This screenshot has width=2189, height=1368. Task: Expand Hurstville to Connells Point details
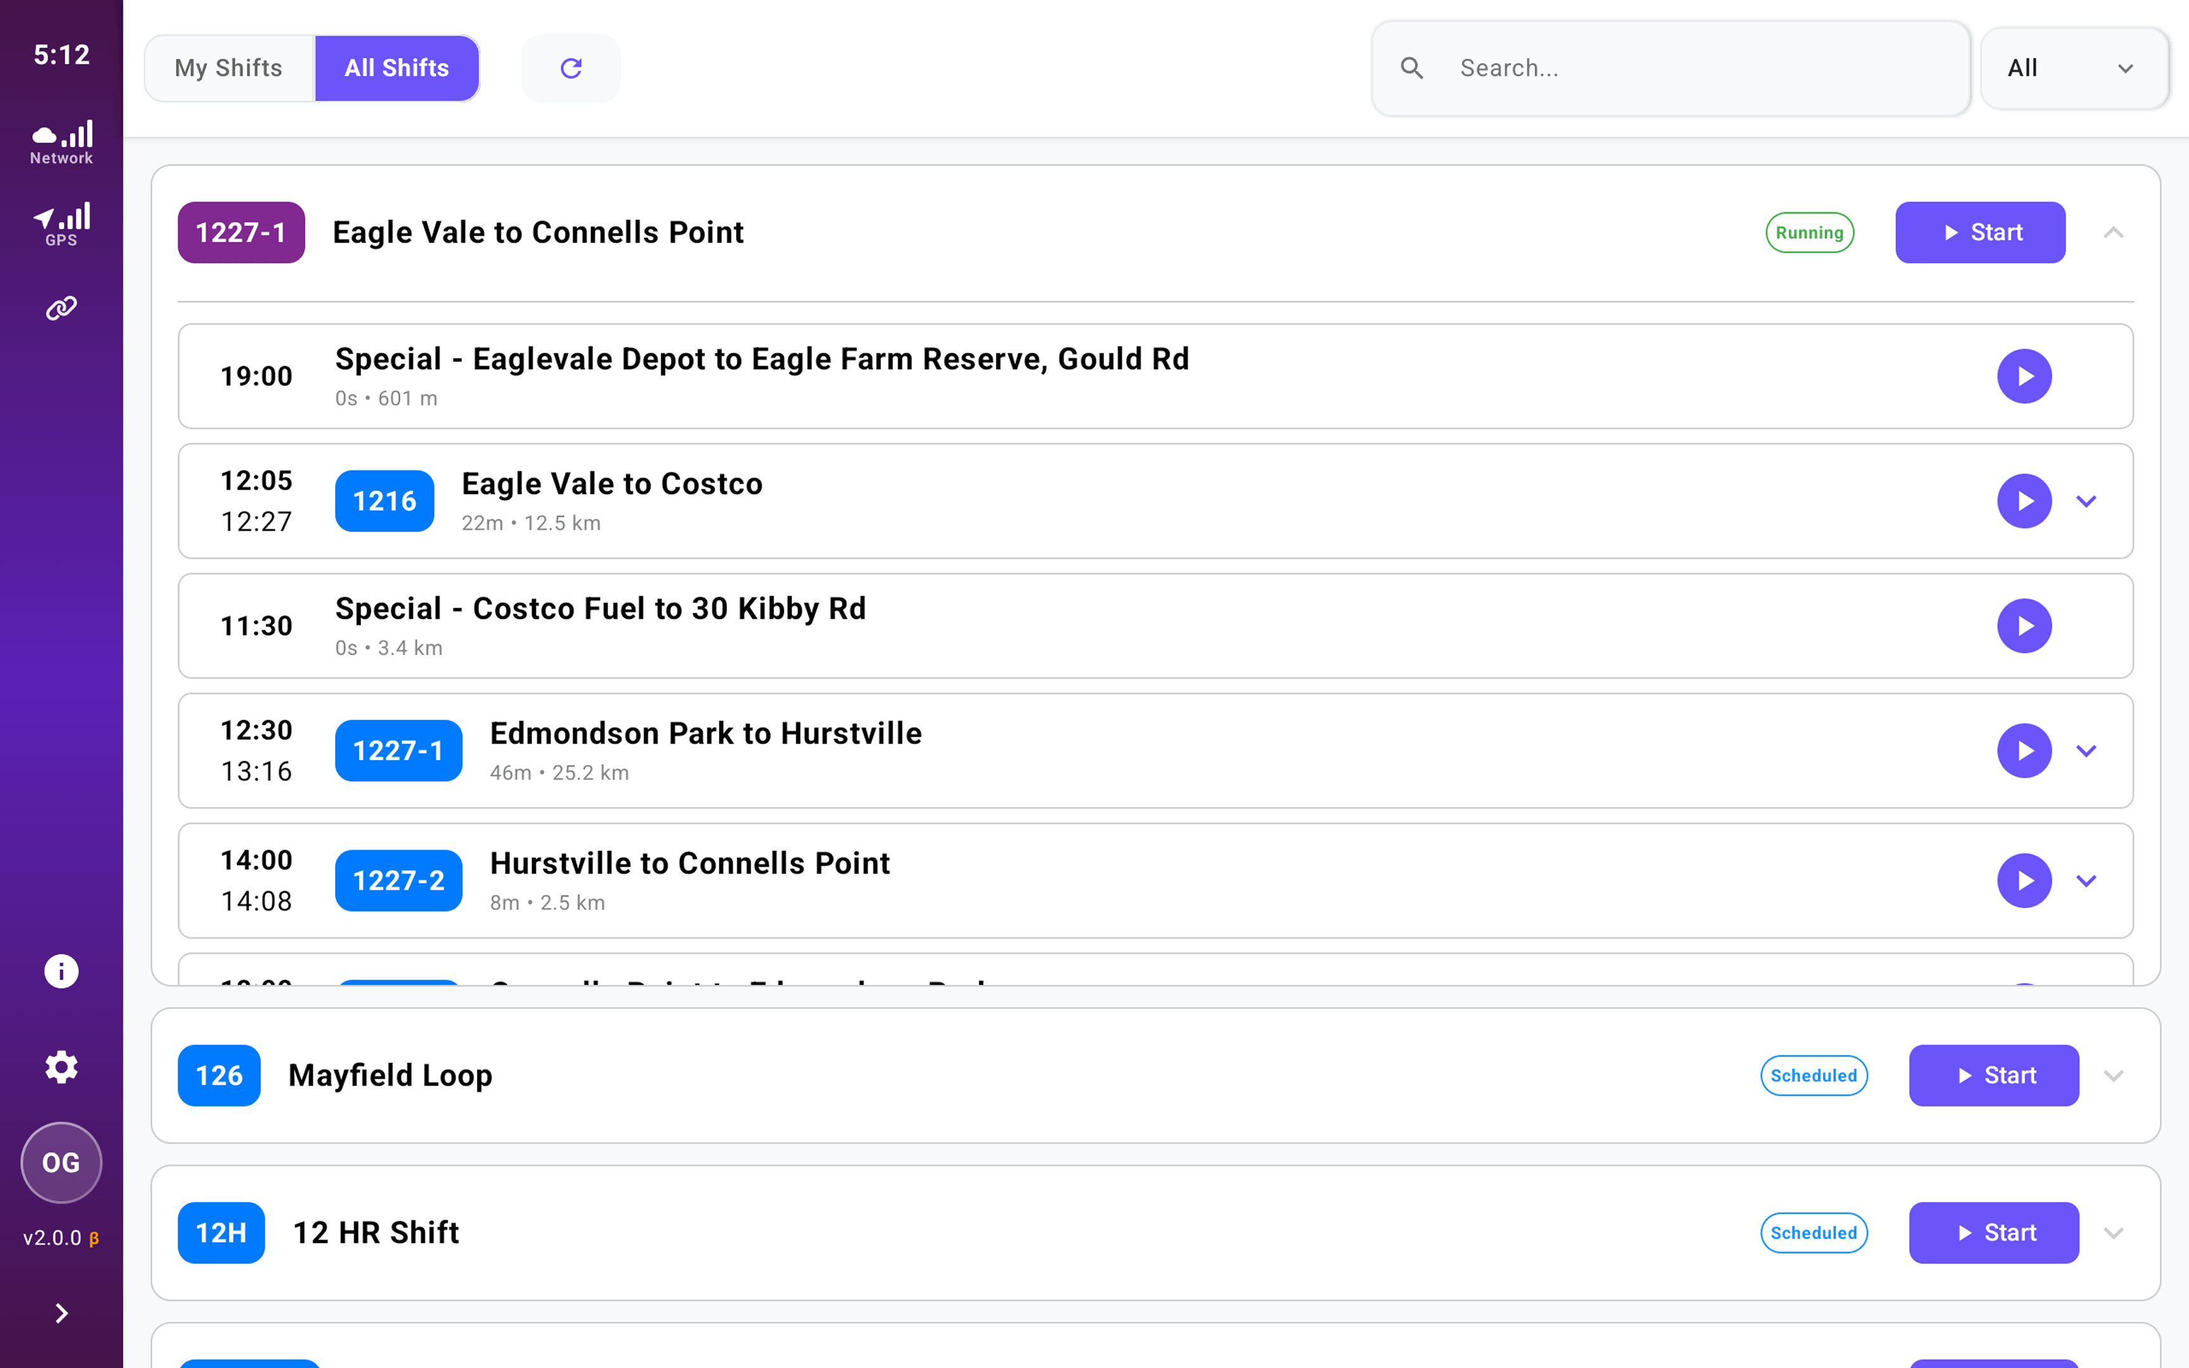point(2086,880)
